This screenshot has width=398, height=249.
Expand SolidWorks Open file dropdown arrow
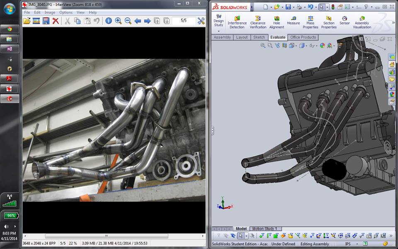click(282, 7)
